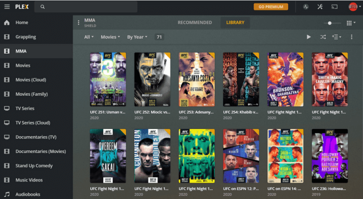Play all items in library

[308, 37]
